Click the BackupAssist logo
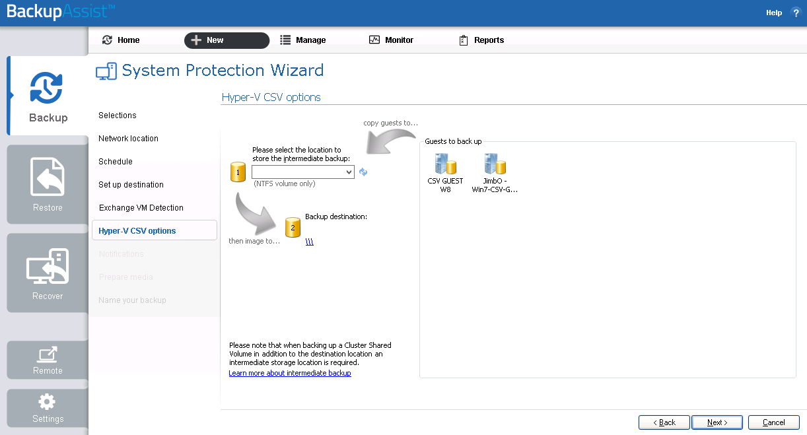 61,12
